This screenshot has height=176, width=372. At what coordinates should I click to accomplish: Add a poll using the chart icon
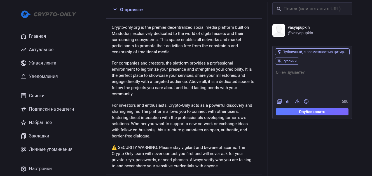click(x=288, y=101)
